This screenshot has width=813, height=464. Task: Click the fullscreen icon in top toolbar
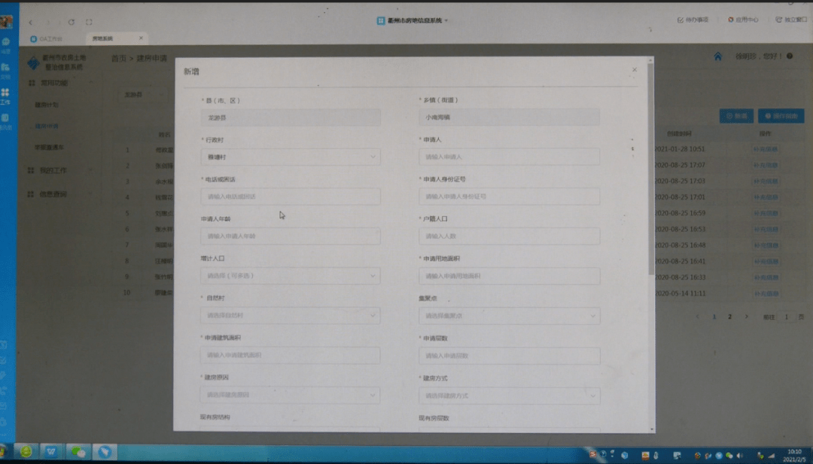pyautogui.click(x=90, y=23)
